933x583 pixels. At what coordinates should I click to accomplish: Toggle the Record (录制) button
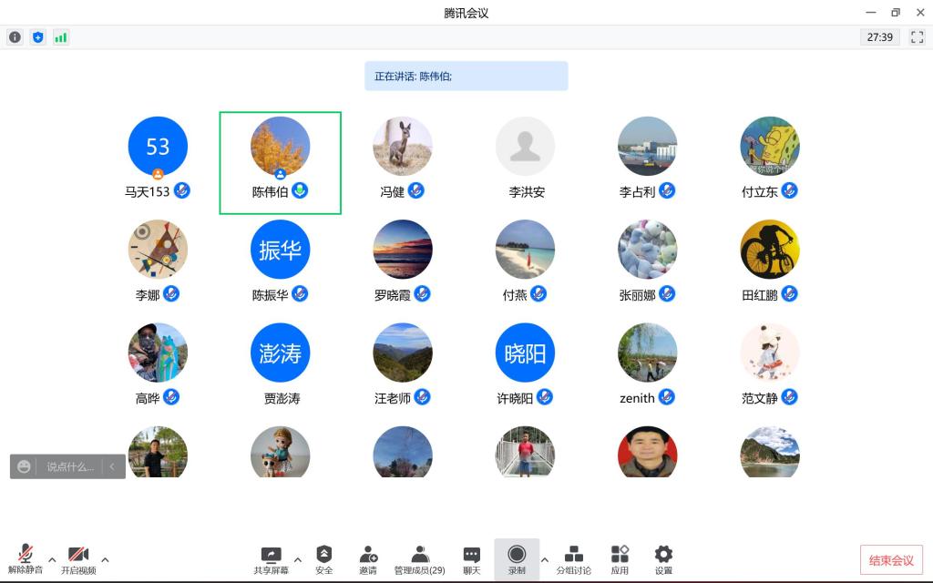[x=517, y=559]
